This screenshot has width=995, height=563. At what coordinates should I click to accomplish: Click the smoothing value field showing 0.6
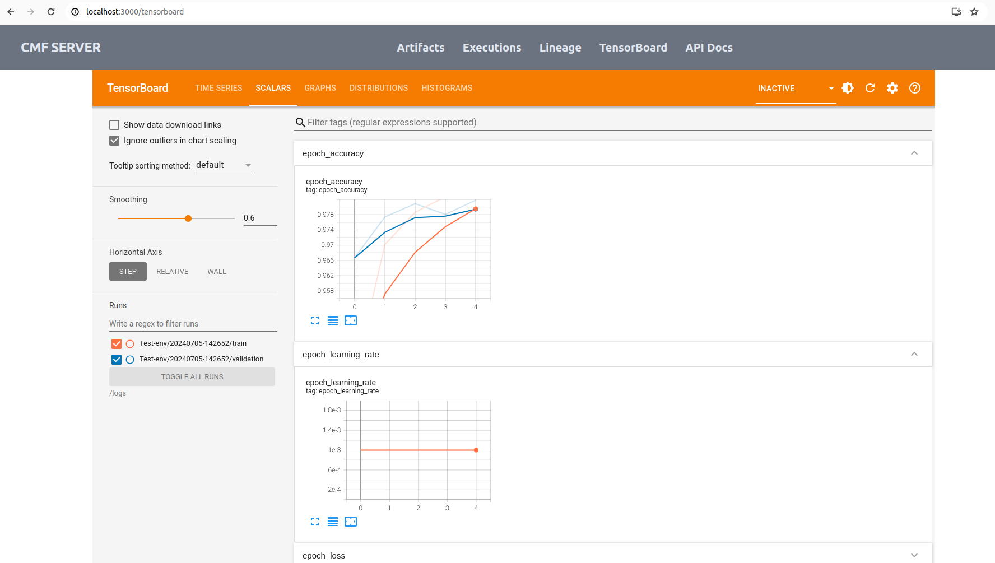point(260,218)
